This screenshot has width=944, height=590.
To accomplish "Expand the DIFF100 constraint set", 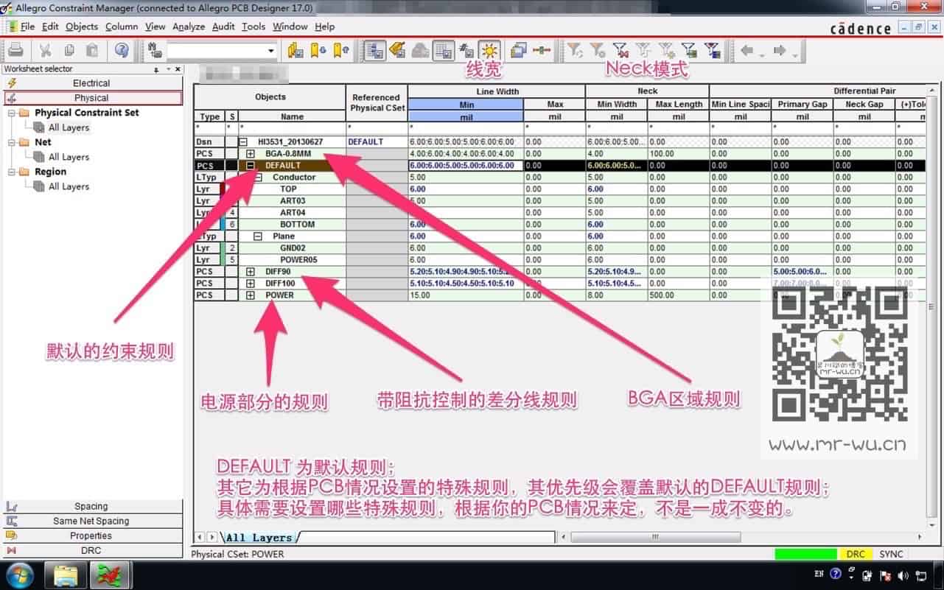I will point(251,284).
